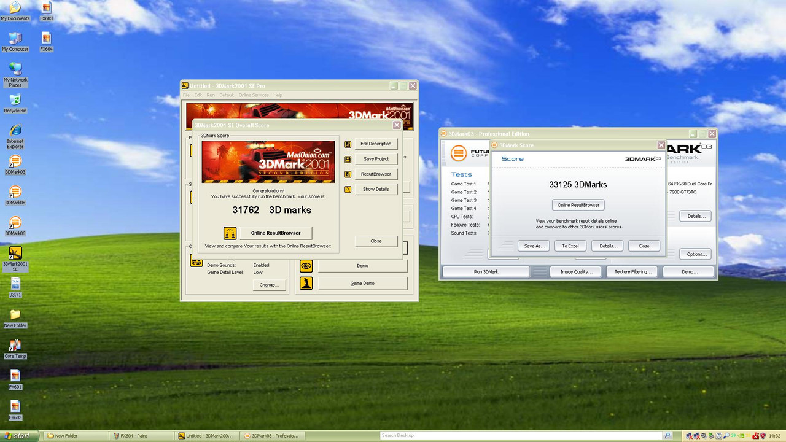
Task: Open FX602 image file on desktop
Action: pyautogui.click(x=15, y=410)
